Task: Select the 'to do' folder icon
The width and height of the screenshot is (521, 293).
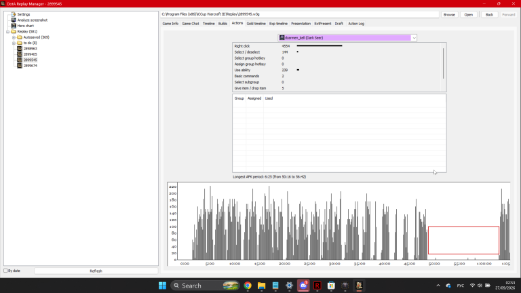Action: click(20, 43)
